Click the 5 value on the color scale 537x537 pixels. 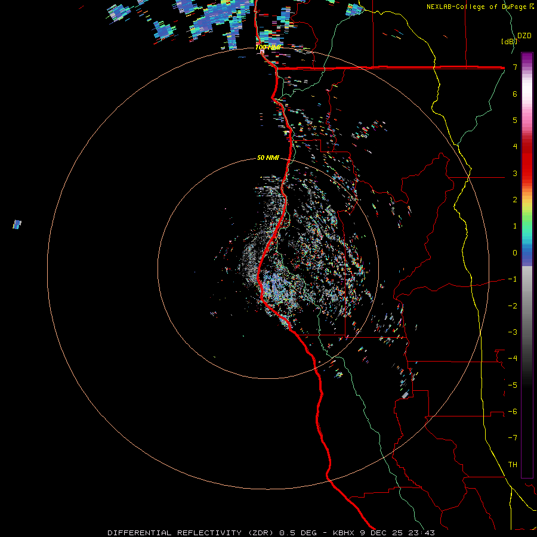[515, 120]
